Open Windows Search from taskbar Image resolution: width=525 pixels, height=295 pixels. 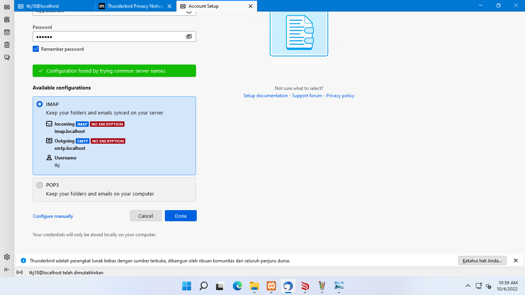203,286
